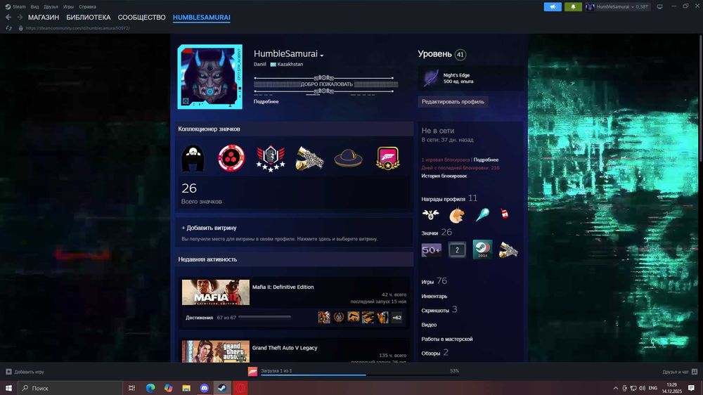Open Игры 76 link
The height and width of the screenshot is (395, 703).
[434, 281]
